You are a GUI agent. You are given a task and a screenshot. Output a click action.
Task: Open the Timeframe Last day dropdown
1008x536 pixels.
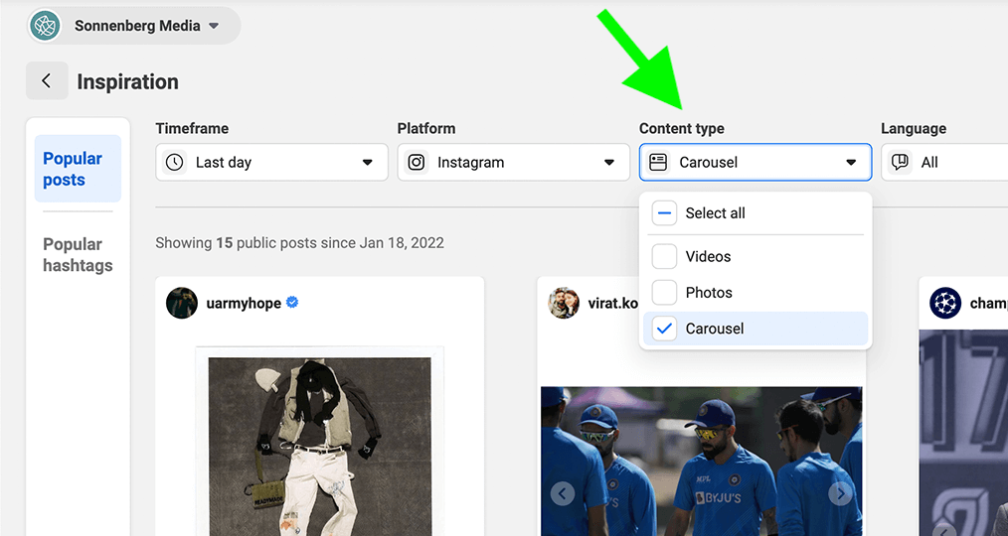click(x=272, y=163)
